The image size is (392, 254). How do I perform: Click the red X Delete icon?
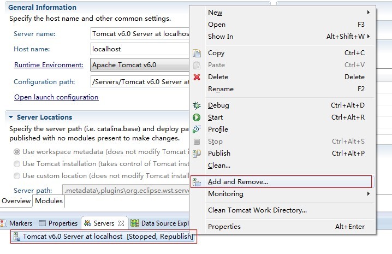pos(197,77)
